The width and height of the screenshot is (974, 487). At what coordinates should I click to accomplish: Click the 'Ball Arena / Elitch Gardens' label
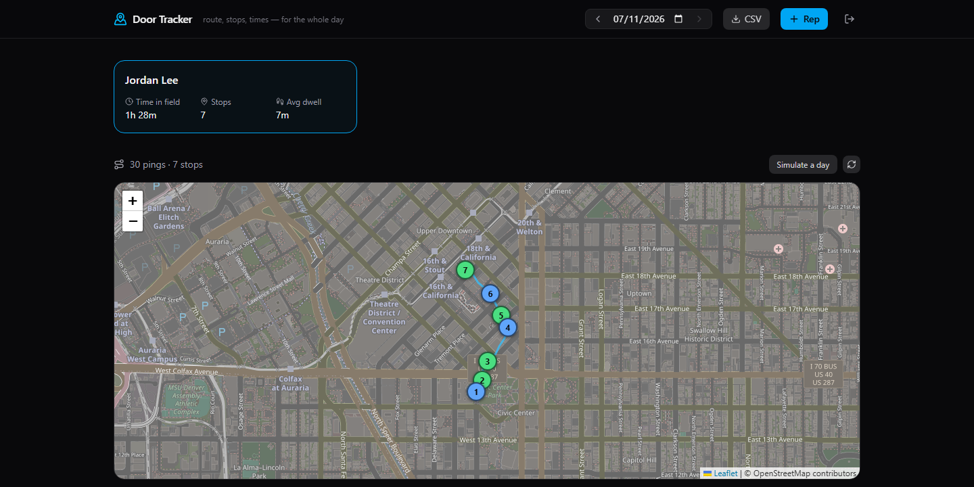click(168, 217)
